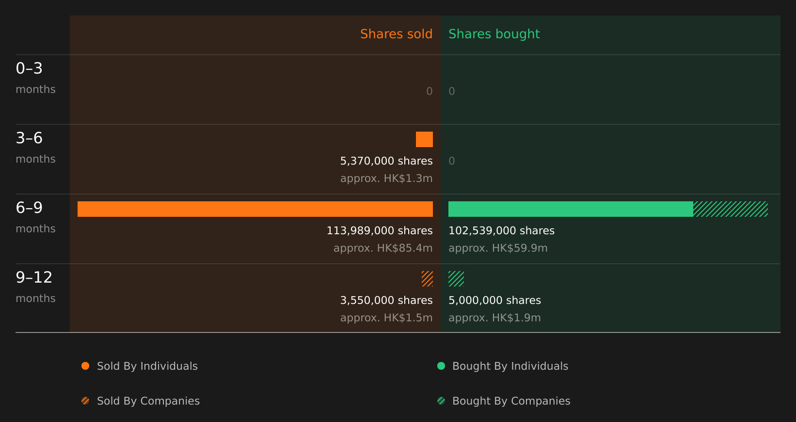Click the "Bought By Companies" legend label

click(511, 401)
